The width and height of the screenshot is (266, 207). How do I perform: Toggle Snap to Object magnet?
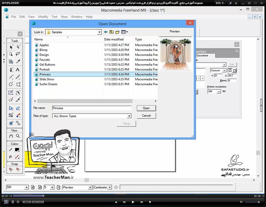[x=18, y=170]
